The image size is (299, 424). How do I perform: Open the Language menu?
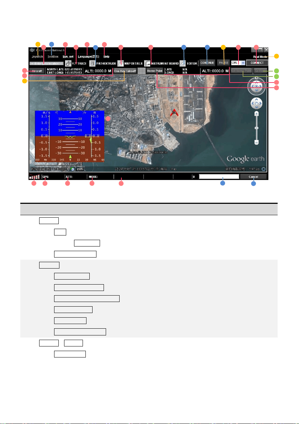pyautogui.click(x=89, y=57)
